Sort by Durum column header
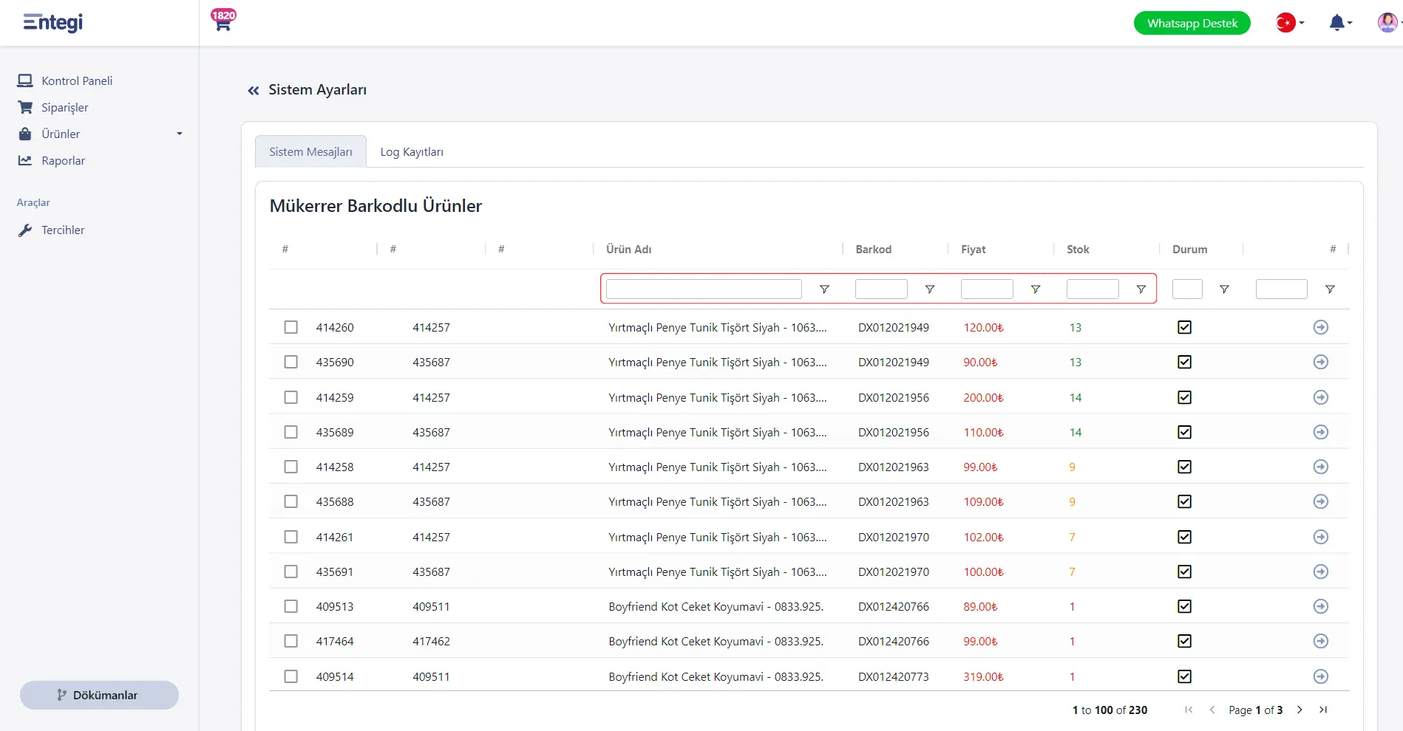The image size is (1403, 731). pyautogui.click(x=1189, y=250)
